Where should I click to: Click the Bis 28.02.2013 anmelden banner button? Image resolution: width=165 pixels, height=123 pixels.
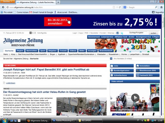(58, 22)
